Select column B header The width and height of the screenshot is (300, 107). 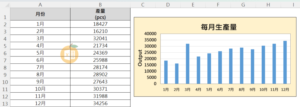[x=100, y=5]
